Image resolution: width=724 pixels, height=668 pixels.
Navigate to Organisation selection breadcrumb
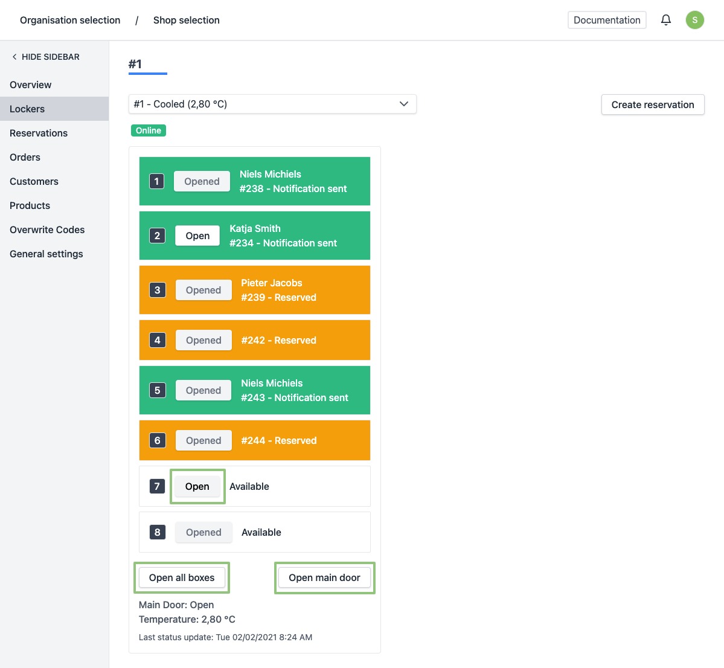pyautogui.click(x=70, y=20)
